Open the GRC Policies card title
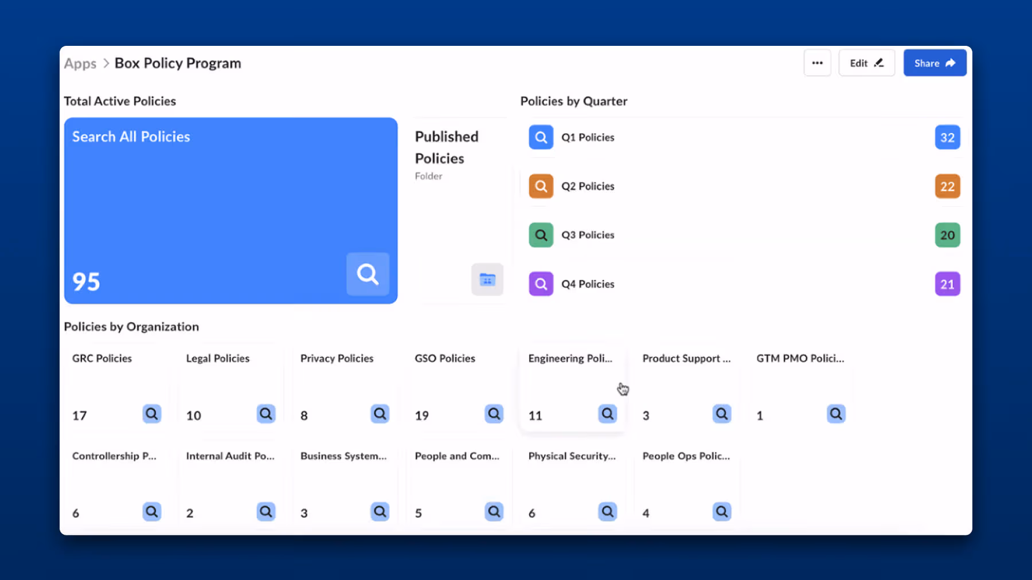The height and width of the screenshot is (580, 1032). pos(102,358)
